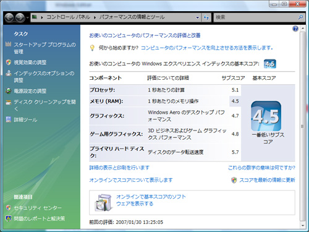Click the small 4.5 base score badge

pos(270,64)
